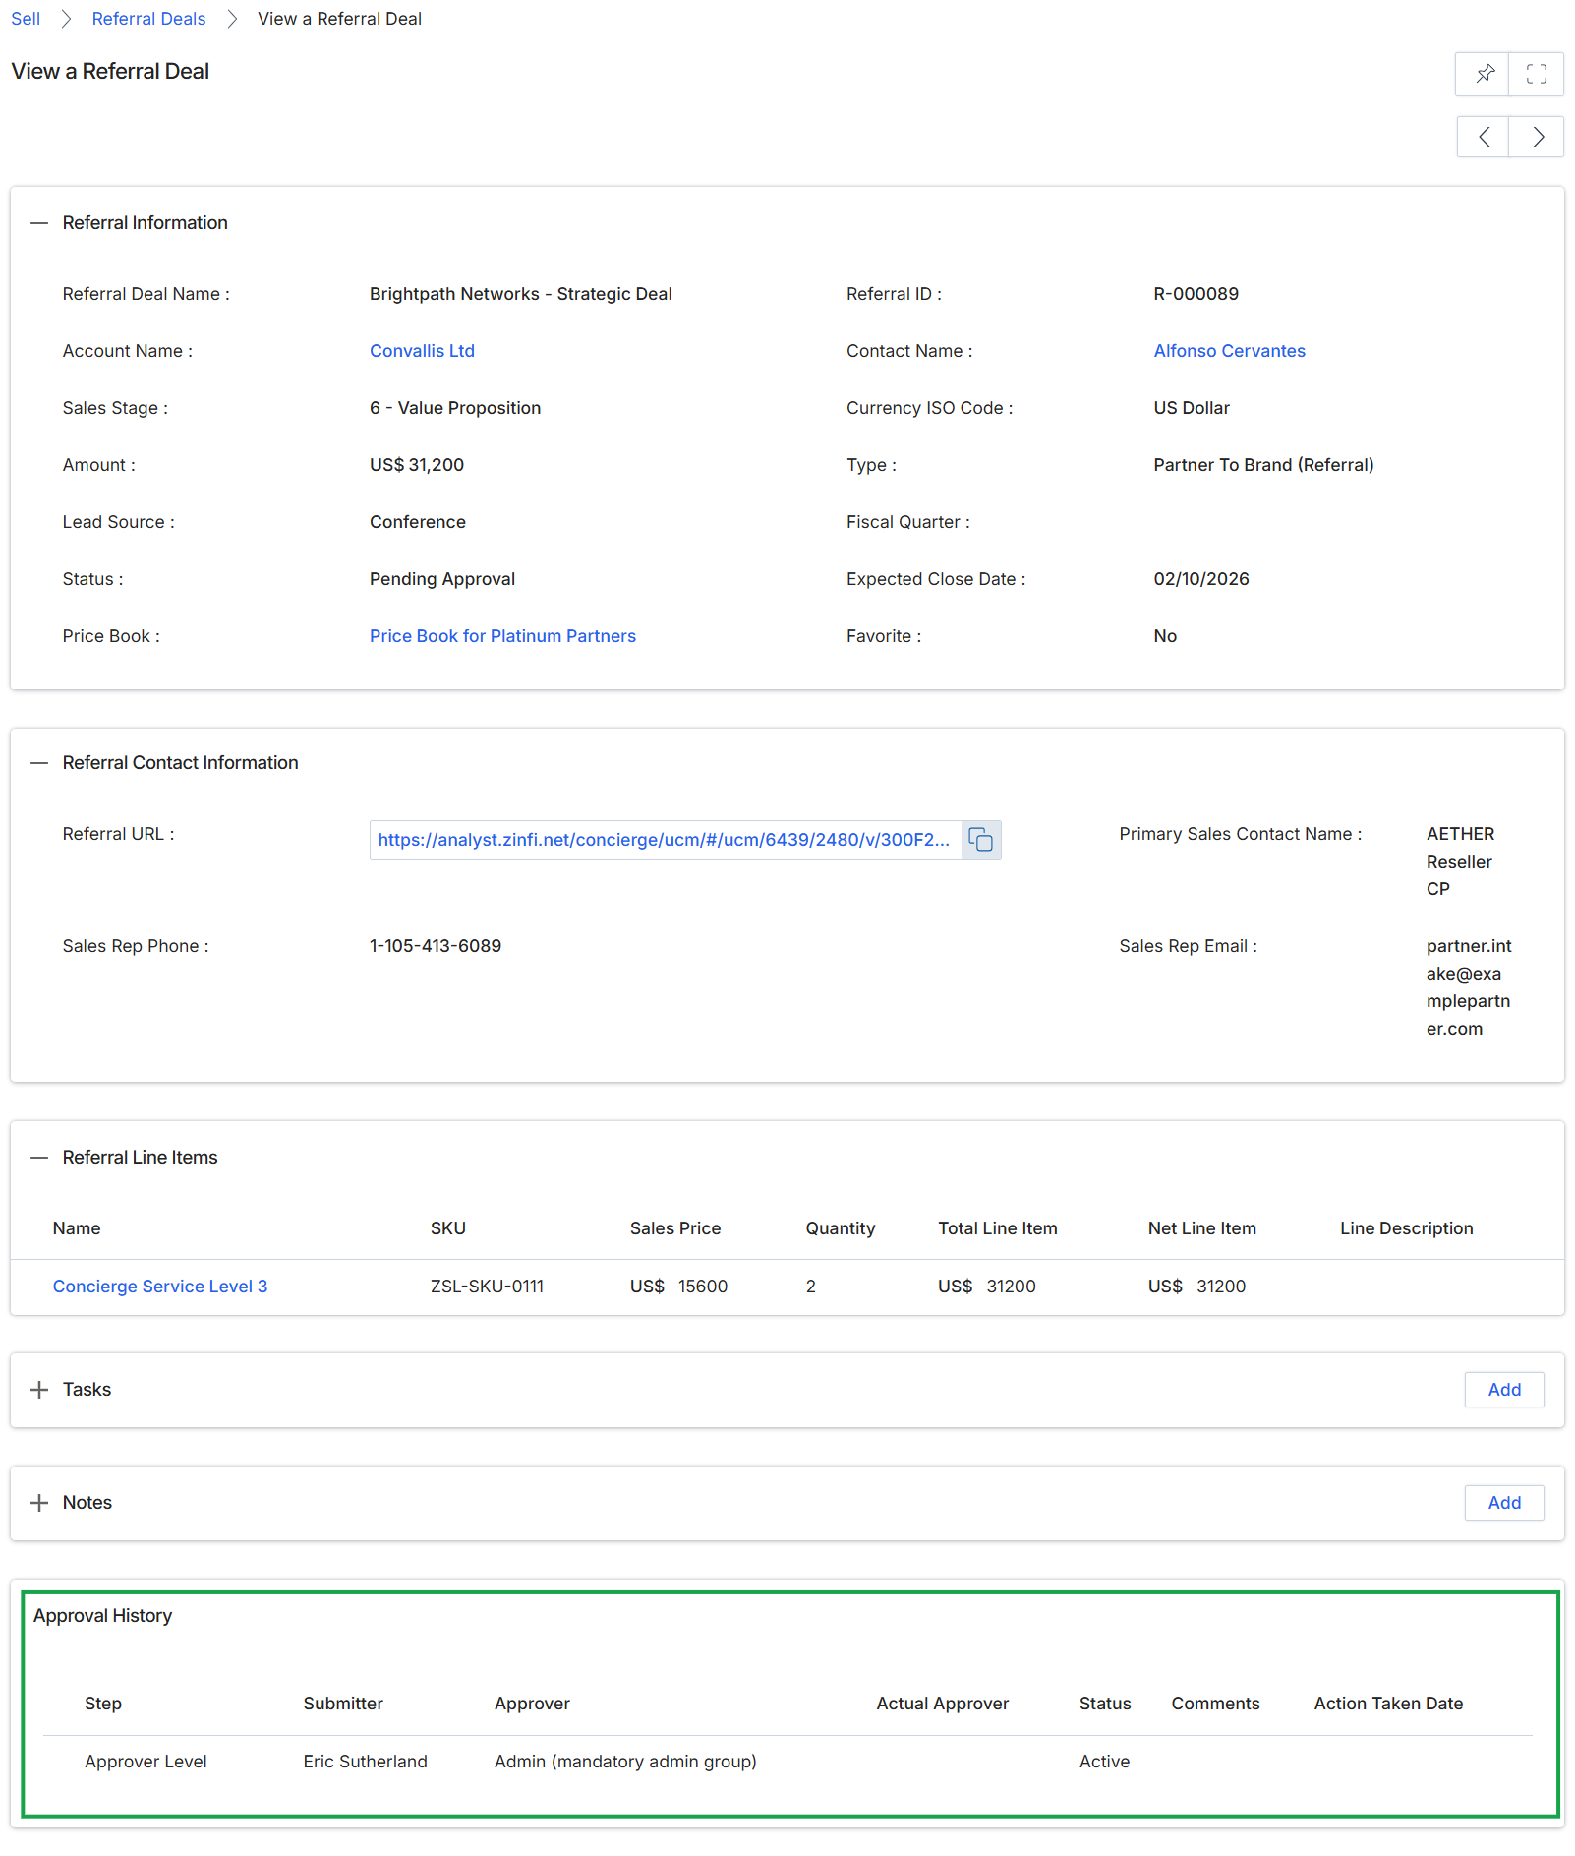The height and width of the screenshot is (1856, 1575).
Task: Open the Convallis Ltd account
Action: pyautogui.click(x=422, y=351)
